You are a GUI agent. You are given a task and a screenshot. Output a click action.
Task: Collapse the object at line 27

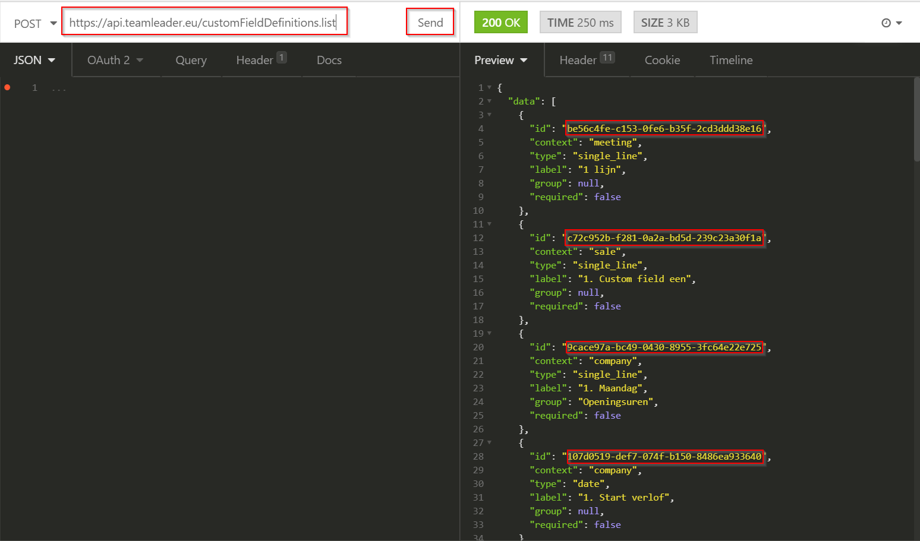point(490,442)
